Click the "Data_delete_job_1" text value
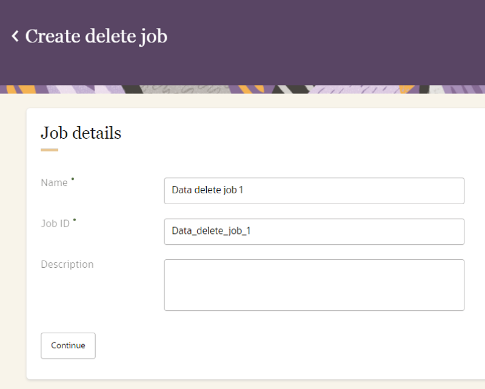Viewport: 485px width, 389px height. coord(210,231)
